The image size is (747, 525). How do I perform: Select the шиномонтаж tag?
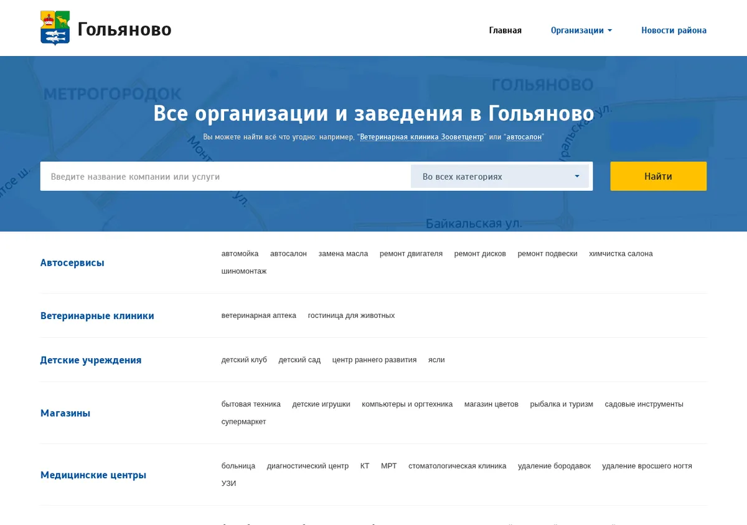[x=244, y=271]
